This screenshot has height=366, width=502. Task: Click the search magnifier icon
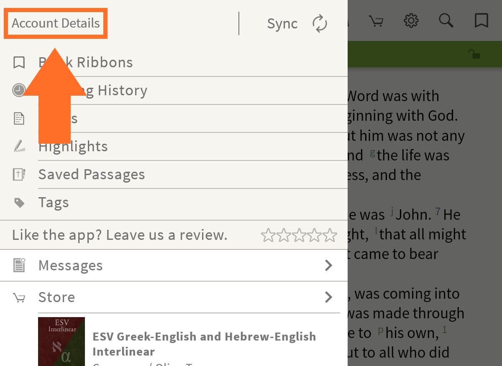[x=446, y=20]
